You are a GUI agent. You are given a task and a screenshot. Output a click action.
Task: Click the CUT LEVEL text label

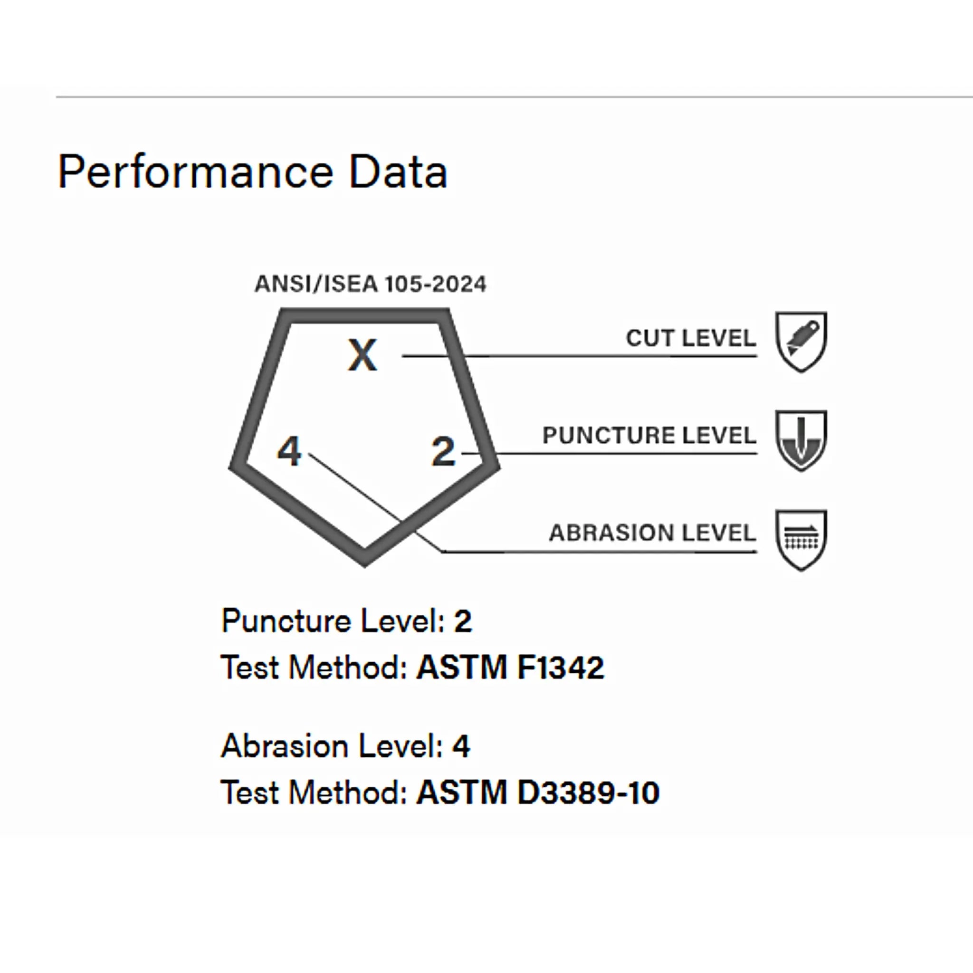pyautogui.click(x=690, y=338)
